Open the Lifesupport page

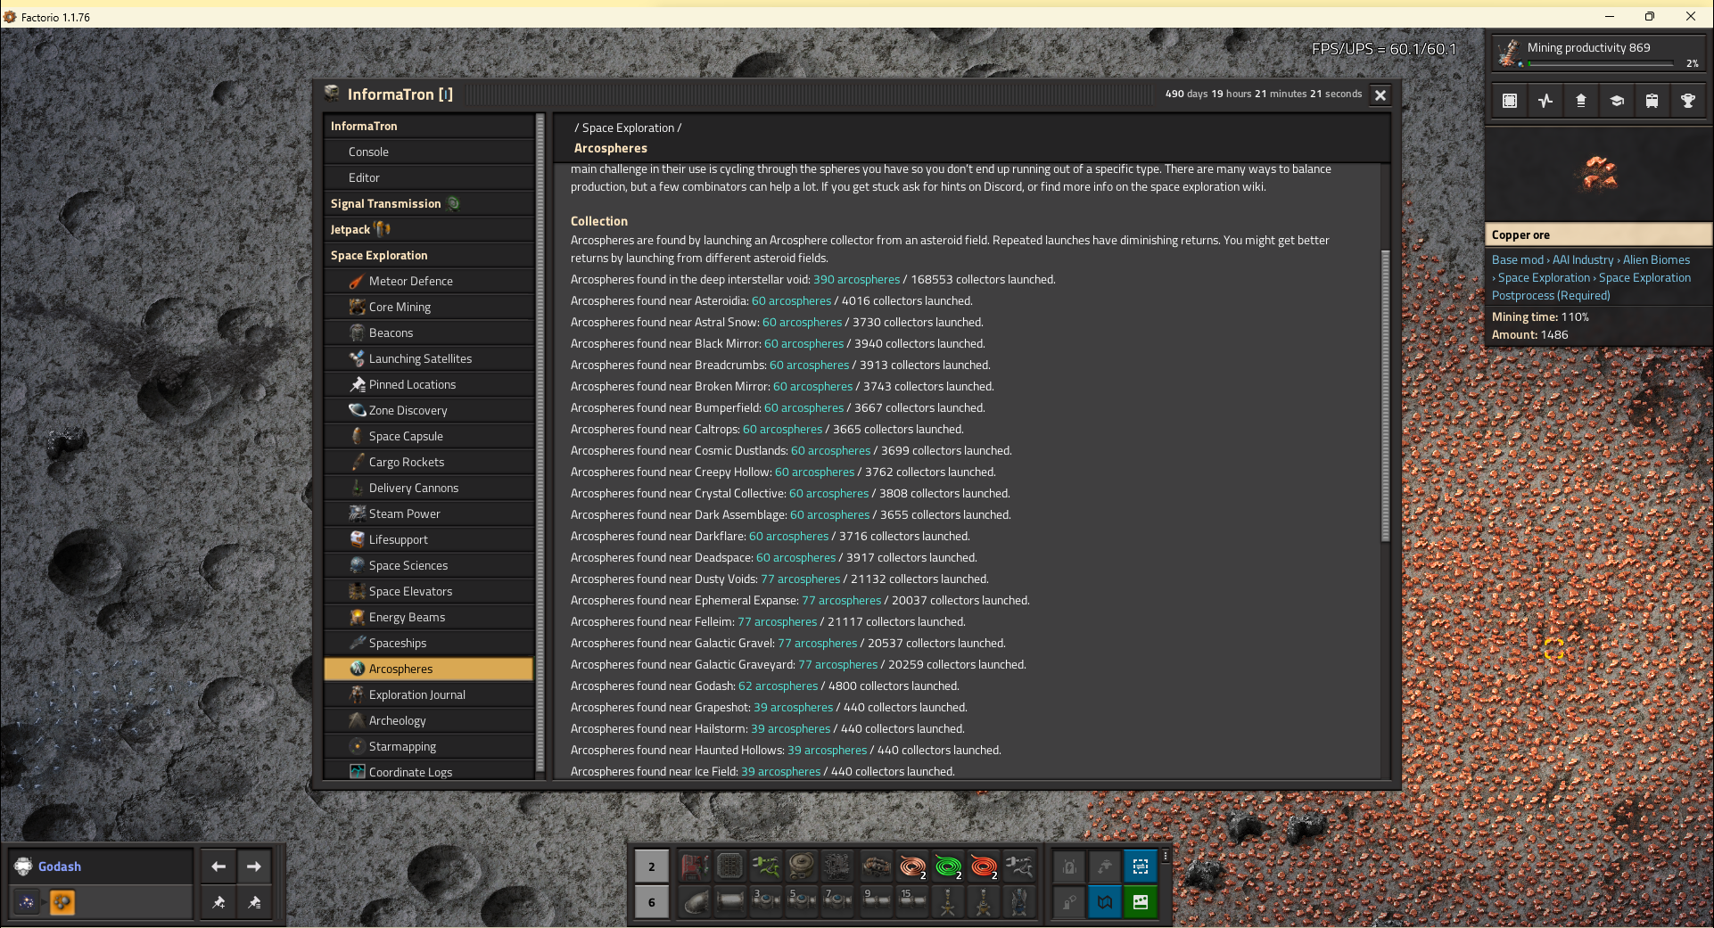click(429, 539)
